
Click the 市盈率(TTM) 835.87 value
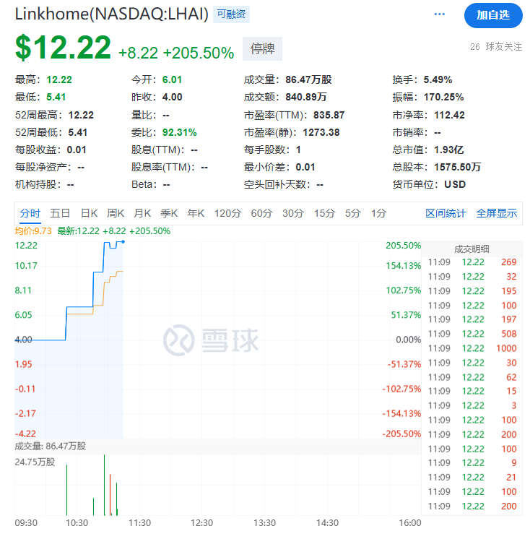tap(329, 115)
